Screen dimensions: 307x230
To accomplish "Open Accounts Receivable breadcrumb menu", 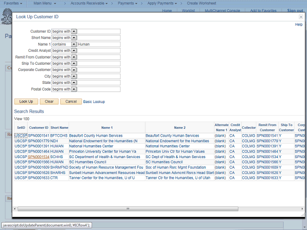I will 89,3.
